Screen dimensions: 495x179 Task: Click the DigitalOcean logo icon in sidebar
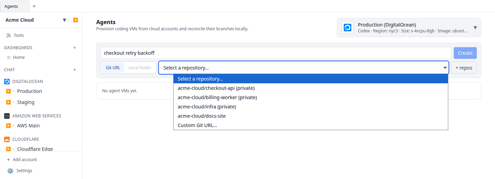[x=7, y=82]
